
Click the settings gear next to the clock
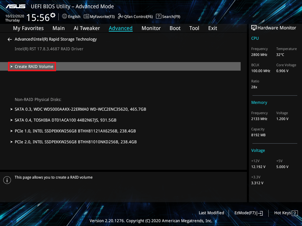pyautogui.click(x=53, y=15)
